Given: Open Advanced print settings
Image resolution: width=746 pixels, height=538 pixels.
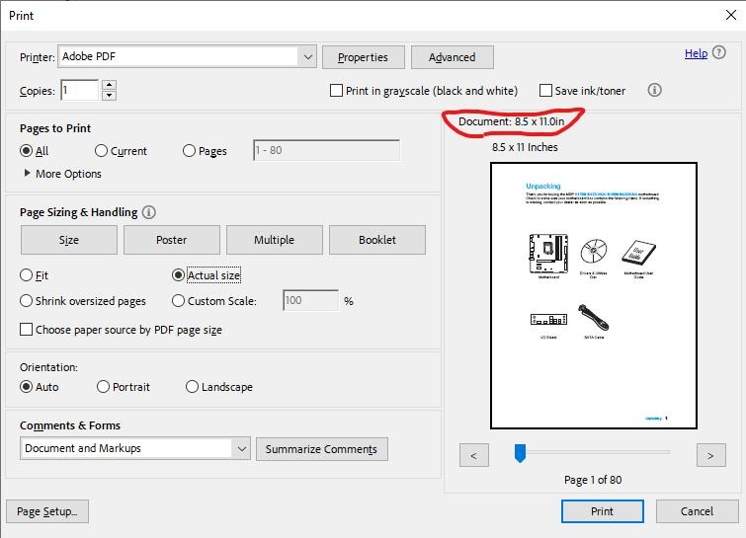Looking at the screenshot, I should (452, 57).
